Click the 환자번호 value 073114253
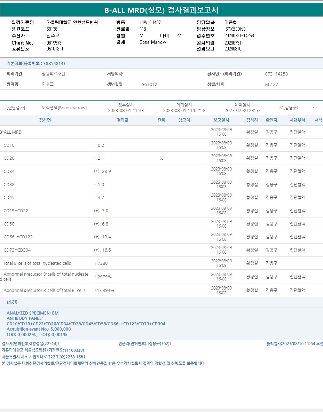 click(276, 74)
